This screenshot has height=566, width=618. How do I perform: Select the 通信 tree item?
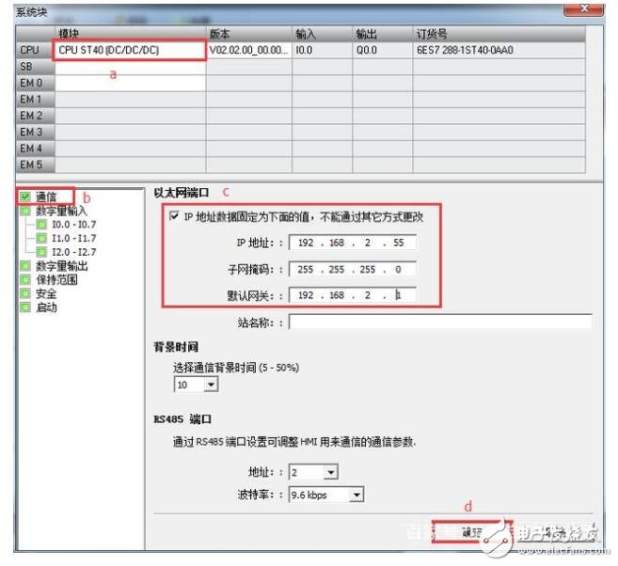tap(46, 197)
